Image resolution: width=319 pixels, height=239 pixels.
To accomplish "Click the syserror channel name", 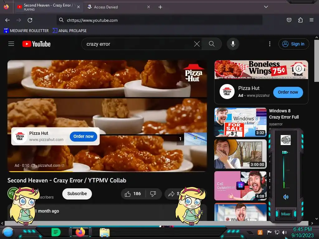I will click(x=276, y=124).
